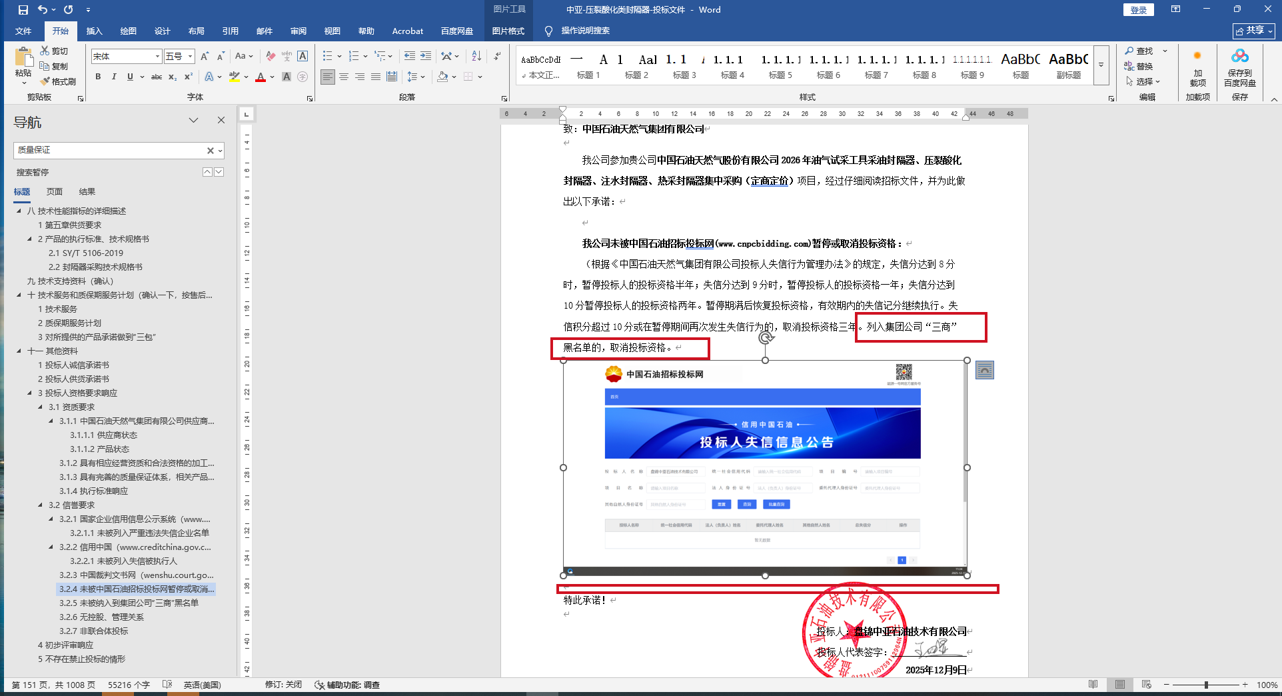This screenshot has height=696, width=1282.
Task: Apply the 标题 1 style
Action: point(588,65)
